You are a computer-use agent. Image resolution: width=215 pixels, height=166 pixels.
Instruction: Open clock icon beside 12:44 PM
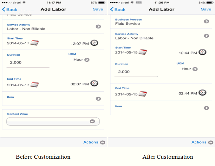(202, 52)
